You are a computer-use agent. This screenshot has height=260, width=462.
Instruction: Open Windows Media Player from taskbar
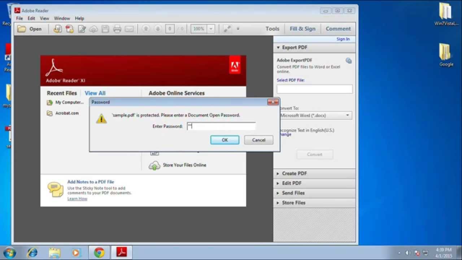pyautogui.click(x=76, y=252)
